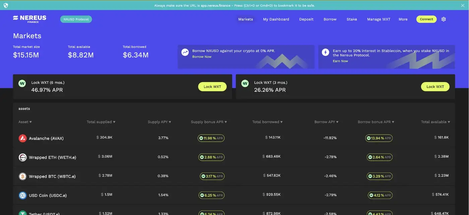Sort by the Asset column header

pos(25,122)
